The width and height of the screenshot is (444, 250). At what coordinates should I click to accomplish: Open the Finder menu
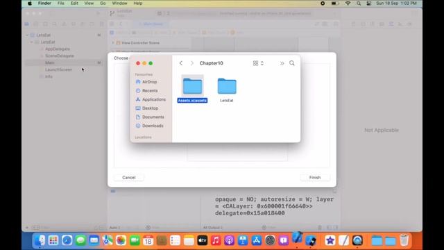(x=44, y=3)
